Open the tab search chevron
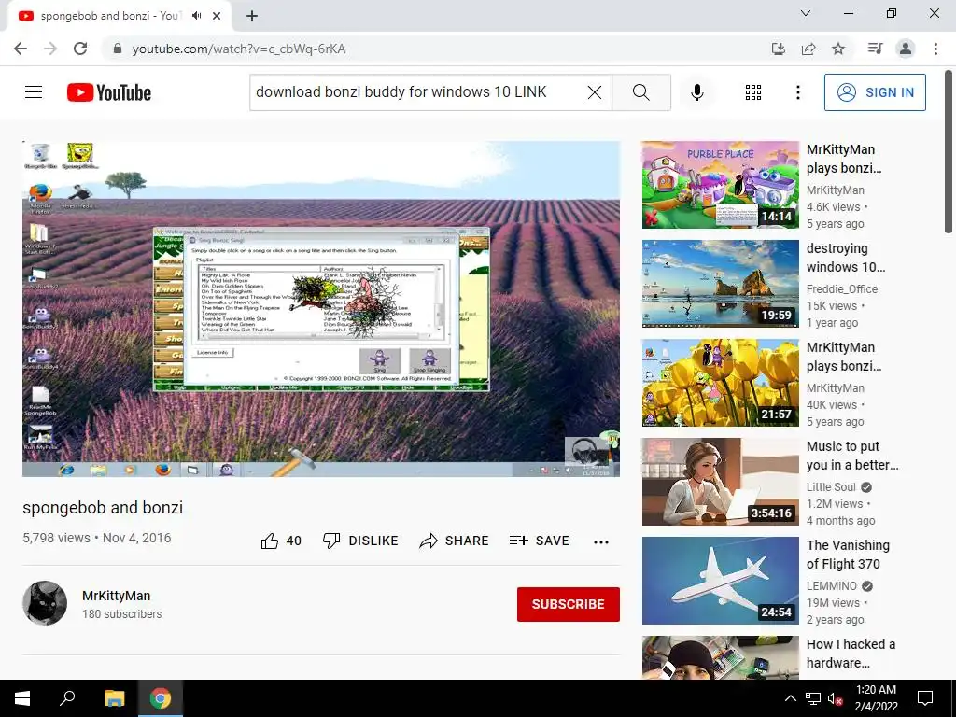The height and width of the screenshot is (717, 956). point(806,13)
